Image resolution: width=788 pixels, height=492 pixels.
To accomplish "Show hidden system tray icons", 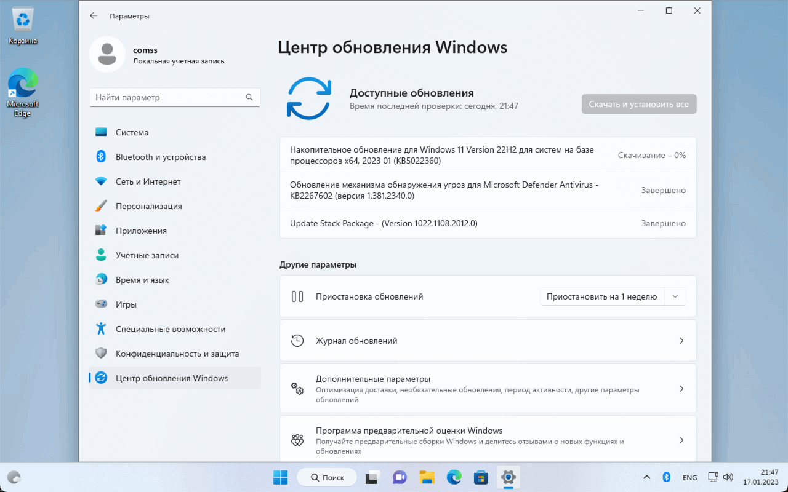I will click(646, 477).
